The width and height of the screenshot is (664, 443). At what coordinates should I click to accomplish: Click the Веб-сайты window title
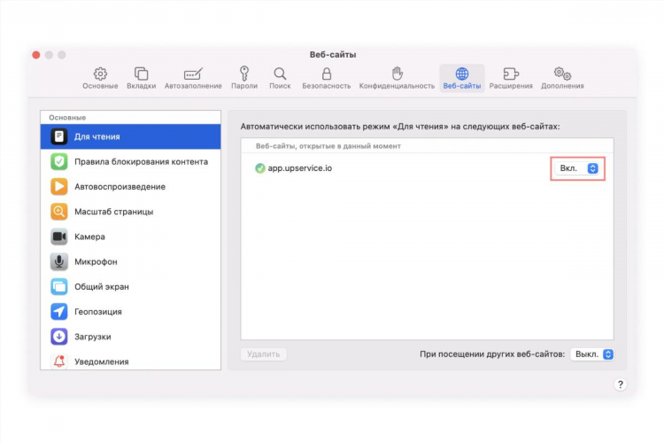[332, 55]
